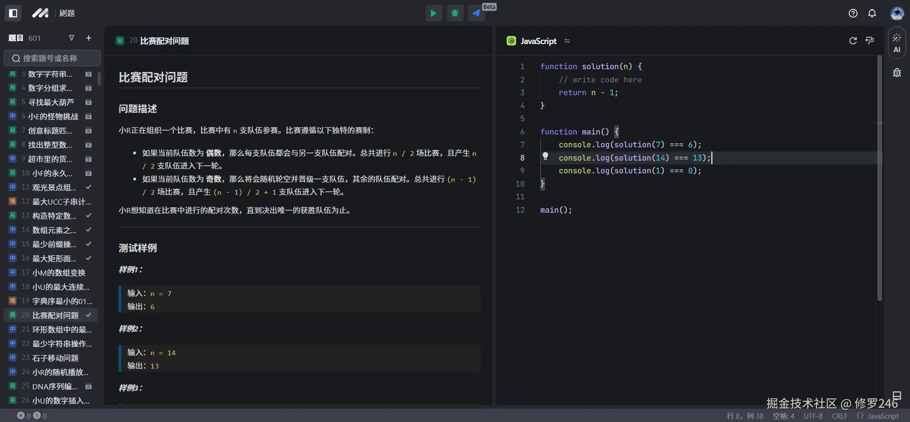Run the code with the green play button

pos(433,13)
